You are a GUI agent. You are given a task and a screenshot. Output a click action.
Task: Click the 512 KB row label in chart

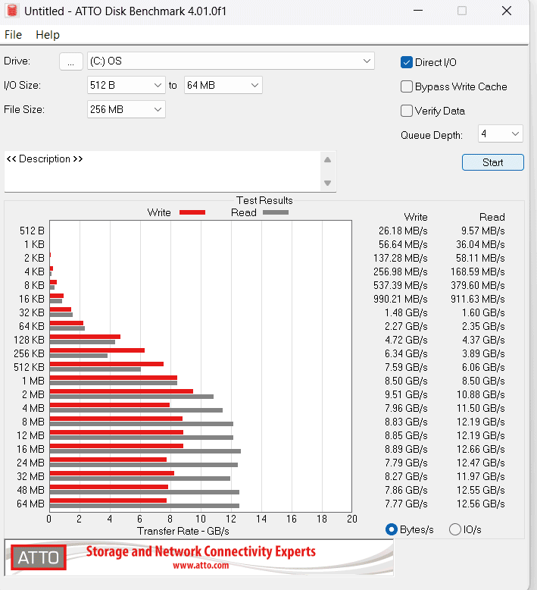click(29, 367)
